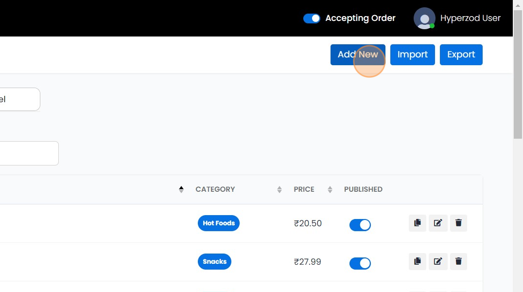523x292 pixels.
Task: Sort the CATEGORY column
Action: point(279,189)
